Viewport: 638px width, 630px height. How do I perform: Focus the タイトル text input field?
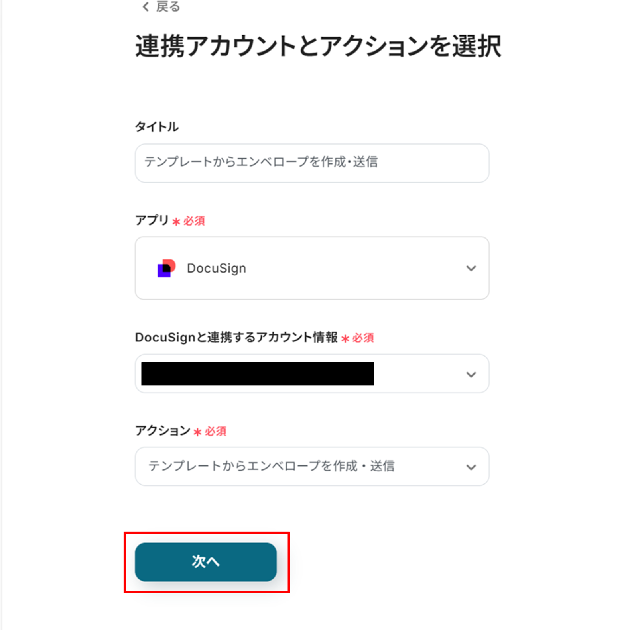pos(312,163)
